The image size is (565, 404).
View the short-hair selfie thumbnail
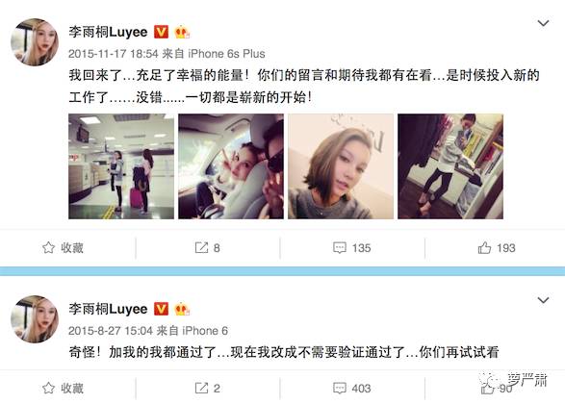coord(341,166)
